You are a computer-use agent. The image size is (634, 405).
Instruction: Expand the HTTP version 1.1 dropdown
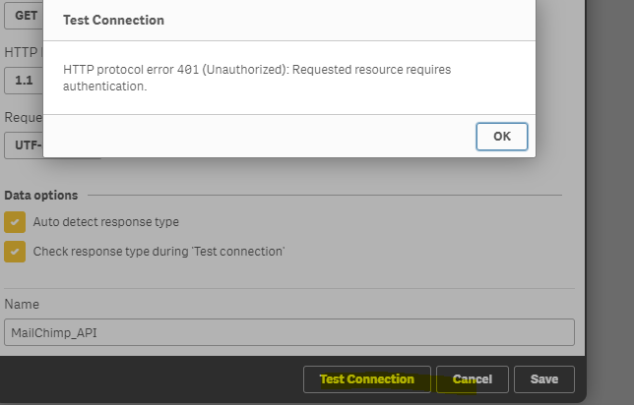[x=24, y=80]
